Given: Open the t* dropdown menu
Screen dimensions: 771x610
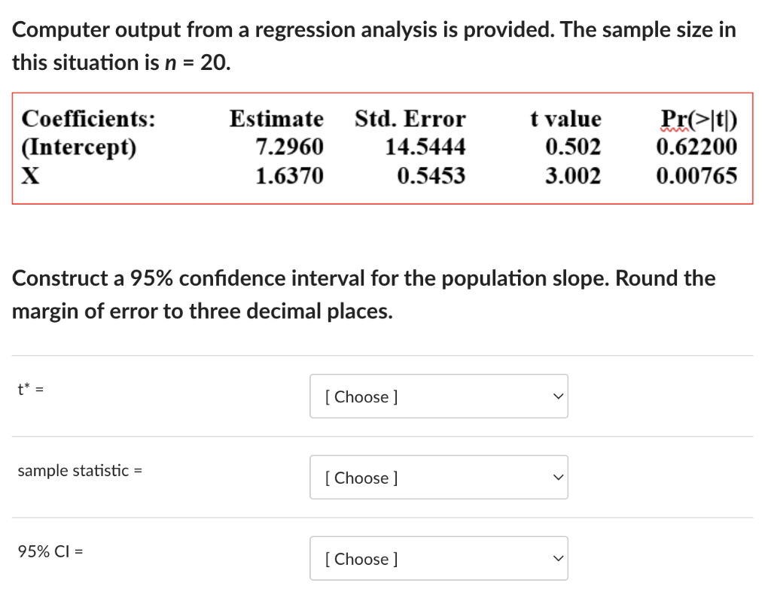Looking at the screenshot, I should (439, 396).
